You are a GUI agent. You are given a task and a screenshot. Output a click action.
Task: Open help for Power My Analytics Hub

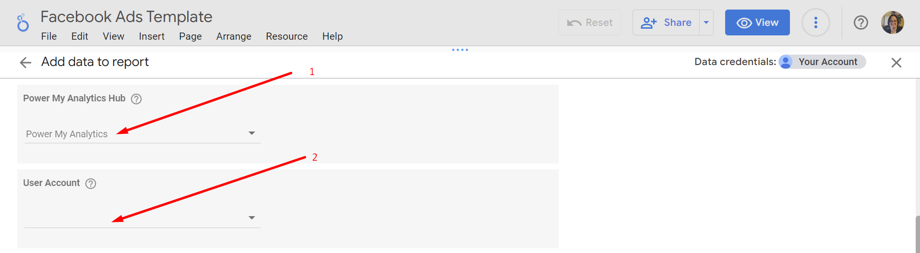pyautogui.click(x=136, y=99)
